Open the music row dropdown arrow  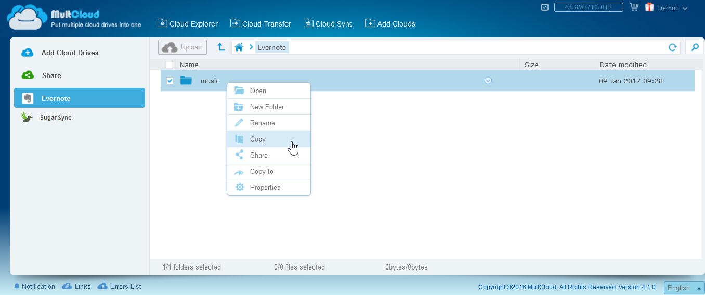[488, 81]
